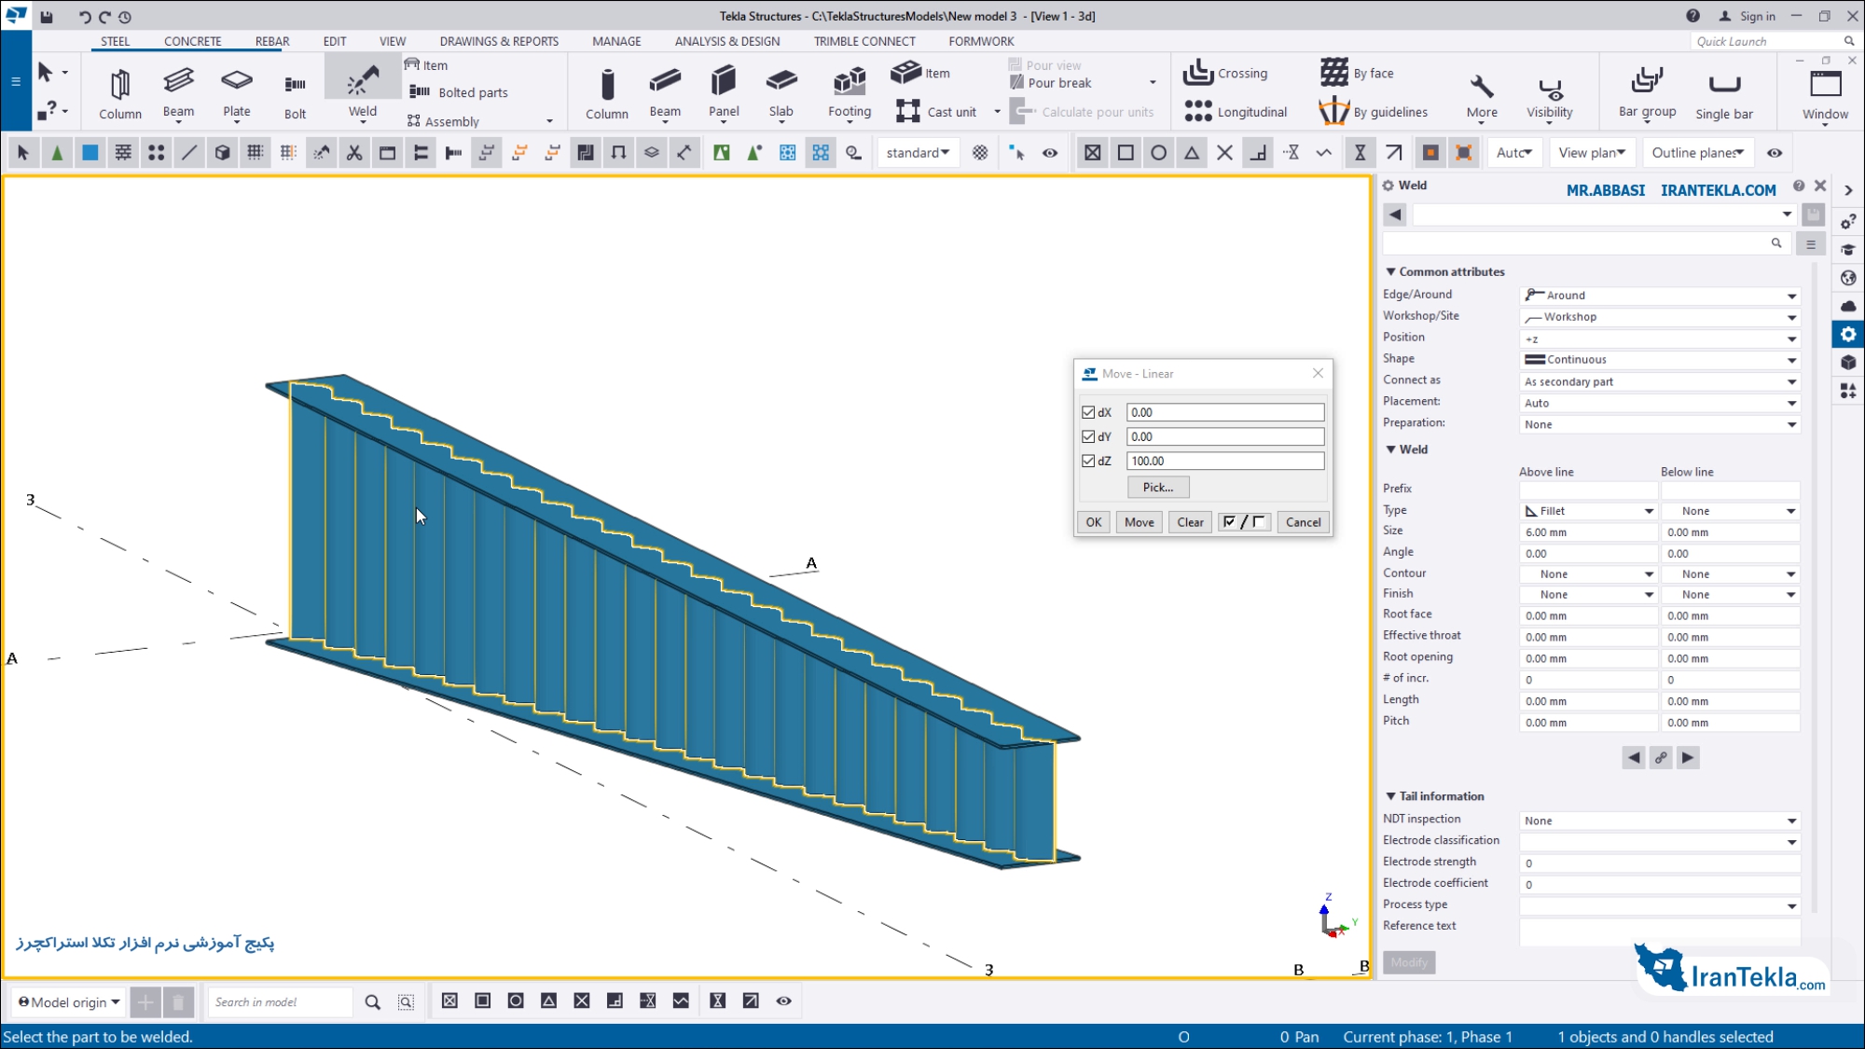
Task: Uncheck the dY checkbox
Action: [1088, 436]
